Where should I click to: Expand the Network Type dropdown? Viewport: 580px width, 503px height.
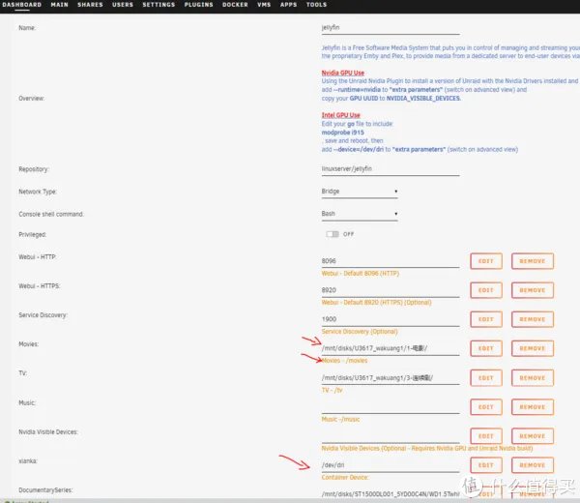[360, 192]
